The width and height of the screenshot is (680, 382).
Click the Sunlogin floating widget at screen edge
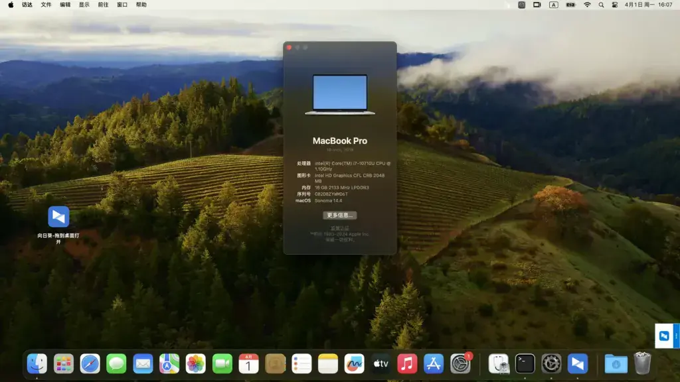pos(667,336)
